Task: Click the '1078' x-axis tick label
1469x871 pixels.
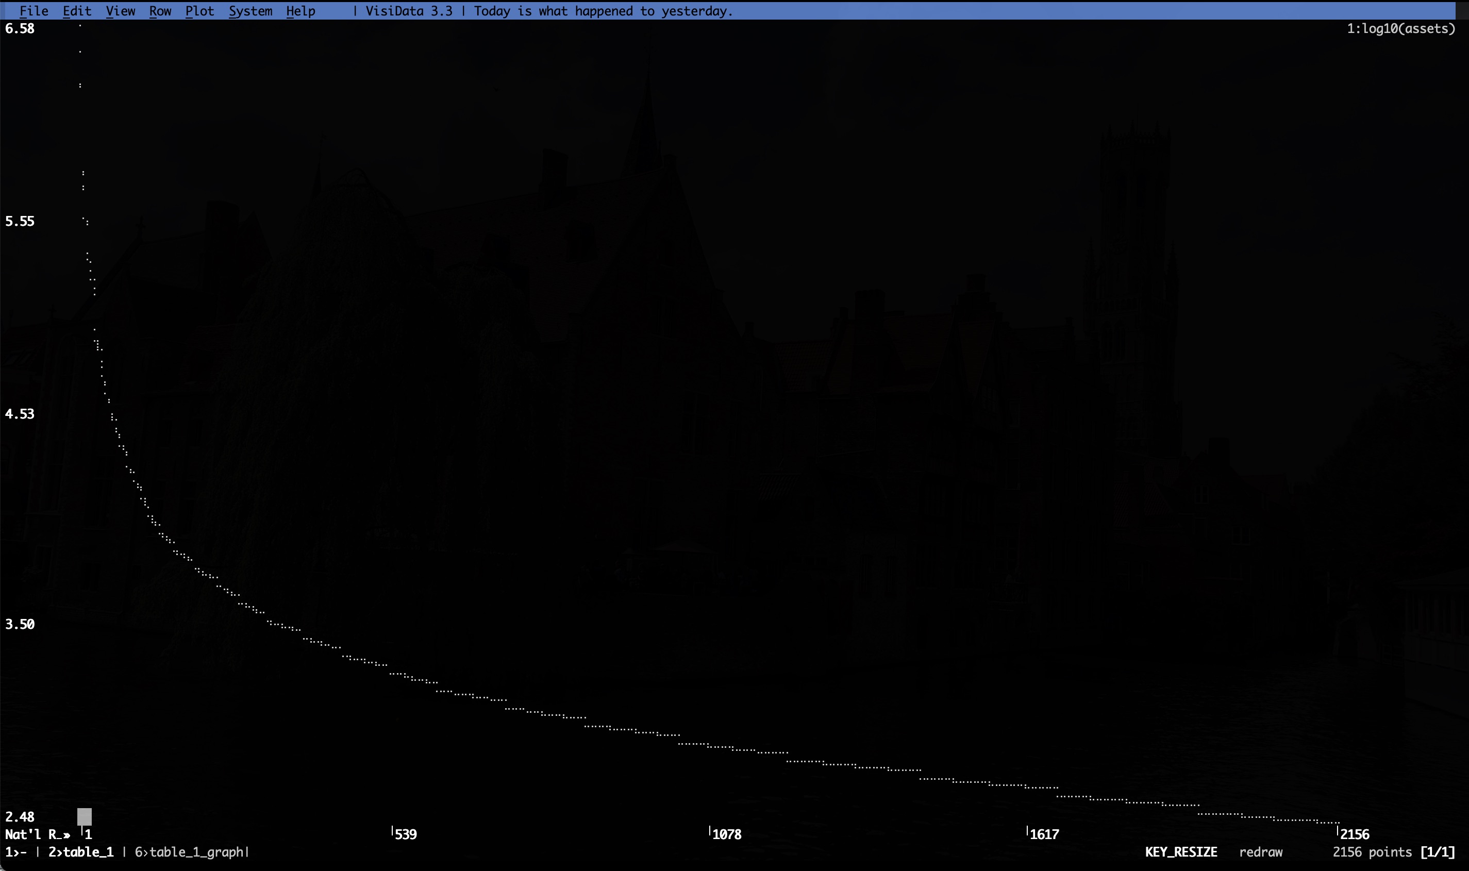Action: 727,834
